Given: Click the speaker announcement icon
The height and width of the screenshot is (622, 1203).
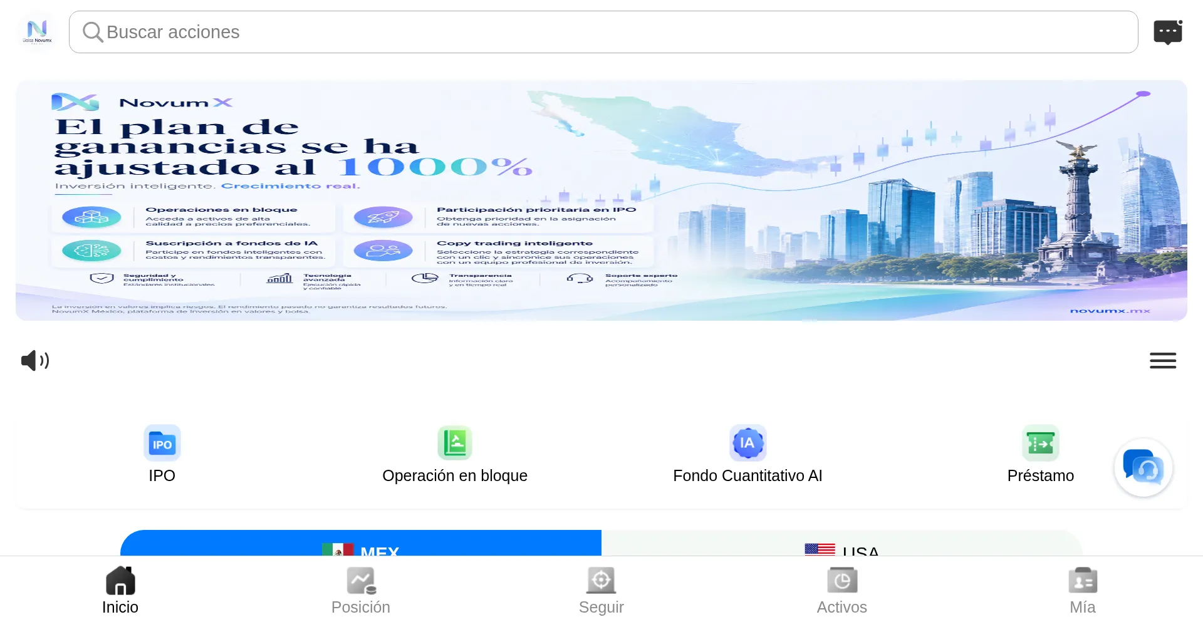Looking at the screenshot, I should [35, 361].
